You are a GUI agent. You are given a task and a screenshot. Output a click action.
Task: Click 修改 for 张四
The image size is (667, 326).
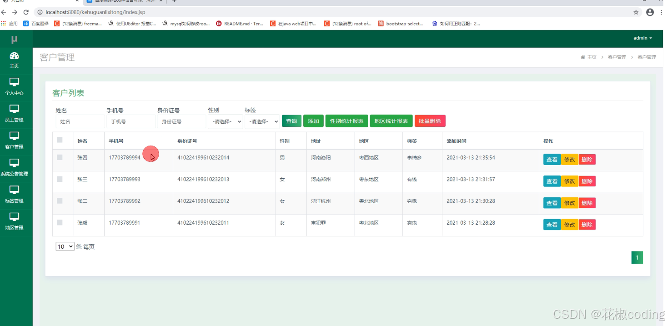pos(569,160)
